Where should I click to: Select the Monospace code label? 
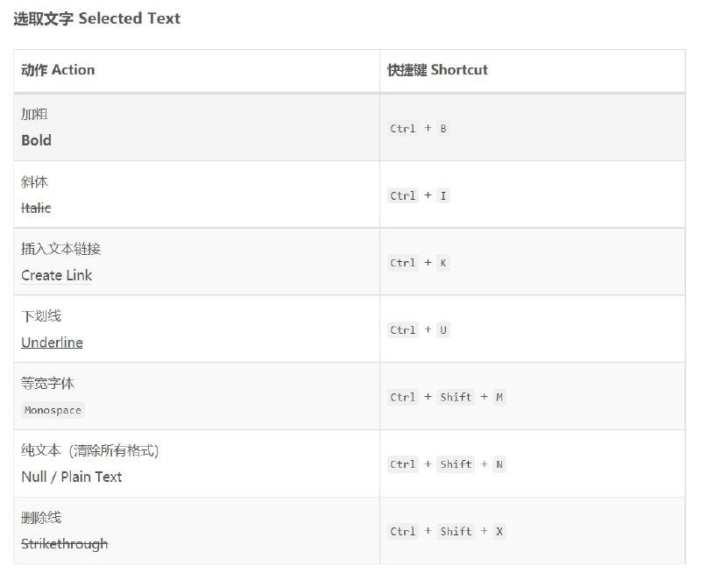pos(53,410)
